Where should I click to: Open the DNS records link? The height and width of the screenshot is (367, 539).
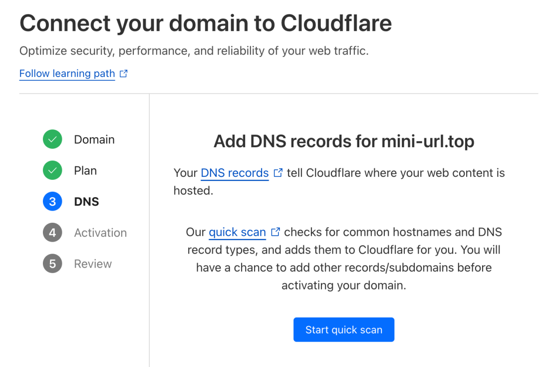pyautogui.click(x=235, y=173)
